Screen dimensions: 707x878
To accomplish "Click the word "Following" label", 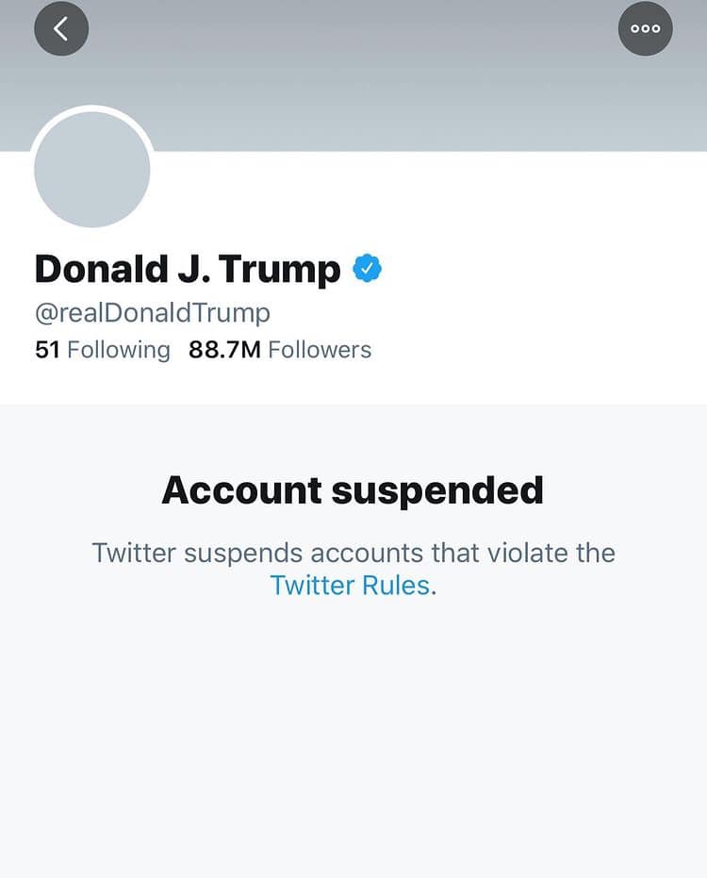I will pyautogui.click(x=119, y=350).
